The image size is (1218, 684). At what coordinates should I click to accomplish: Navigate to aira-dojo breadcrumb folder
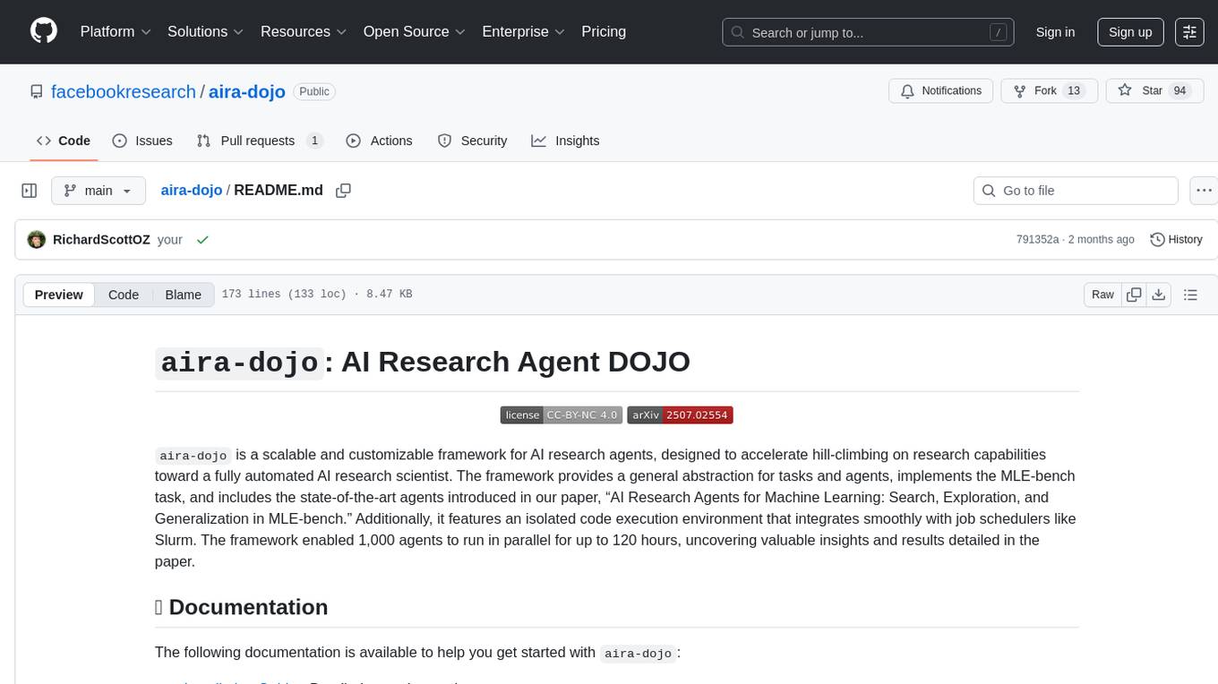click(192, 190)
